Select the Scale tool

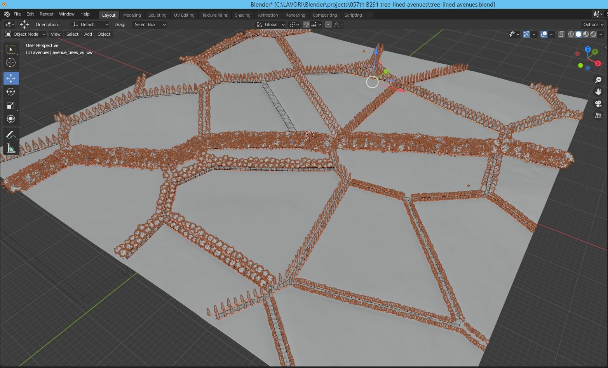coord(11,105)
